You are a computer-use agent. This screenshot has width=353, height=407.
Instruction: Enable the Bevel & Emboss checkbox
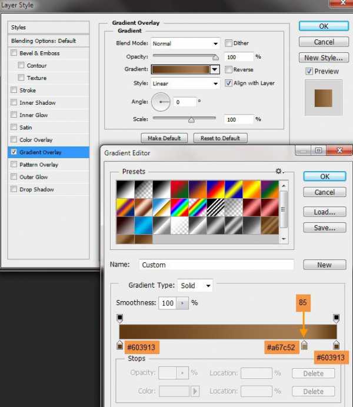(x=14, y=53)
